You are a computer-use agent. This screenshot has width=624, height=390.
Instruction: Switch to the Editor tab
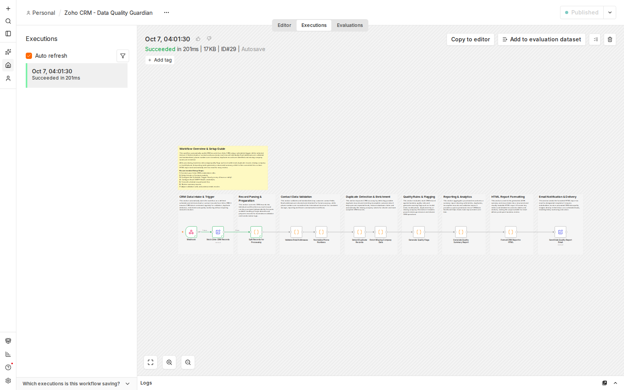[x=284, y=25]
